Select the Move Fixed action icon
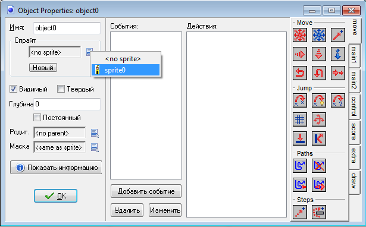Viewport: 366px width, 227px height. coord(300,35)
